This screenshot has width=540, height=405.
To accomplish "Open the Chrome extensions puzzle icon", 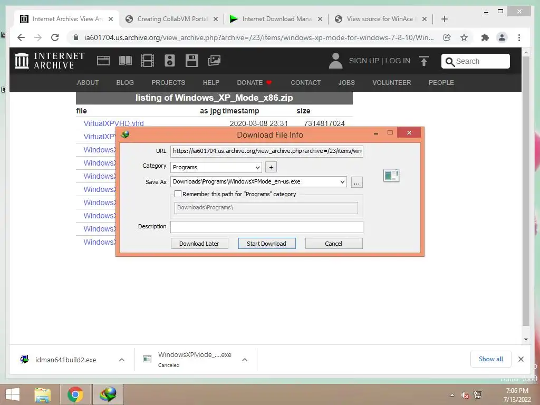I will (x=485, y=37).
